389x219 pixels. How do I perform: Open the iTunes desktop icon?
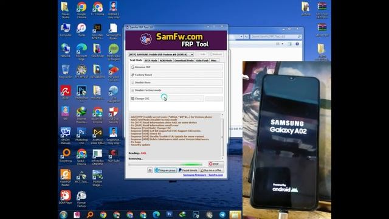pos(81,30)
